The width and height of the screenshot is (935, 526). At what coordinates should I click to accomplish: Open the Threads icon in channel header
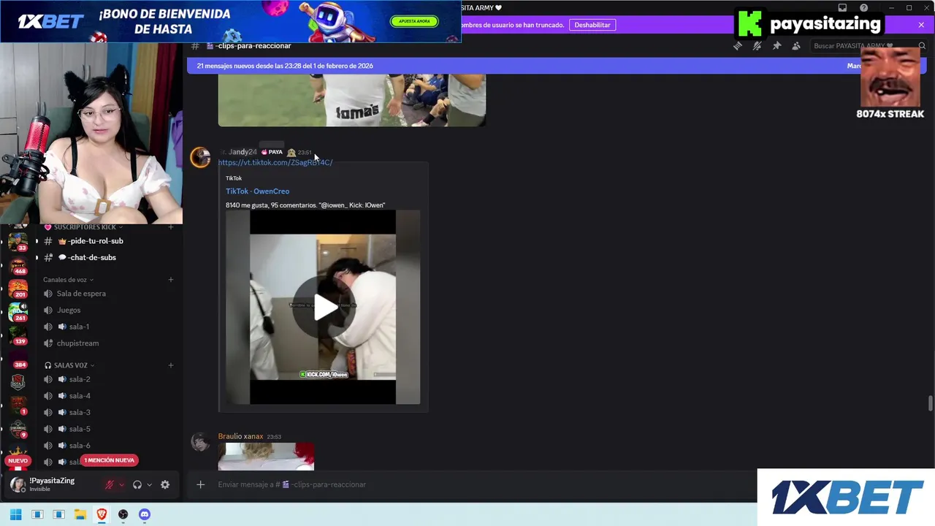738,46
